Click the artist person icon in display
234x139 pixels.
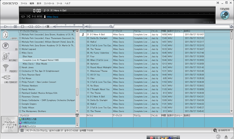45,16
